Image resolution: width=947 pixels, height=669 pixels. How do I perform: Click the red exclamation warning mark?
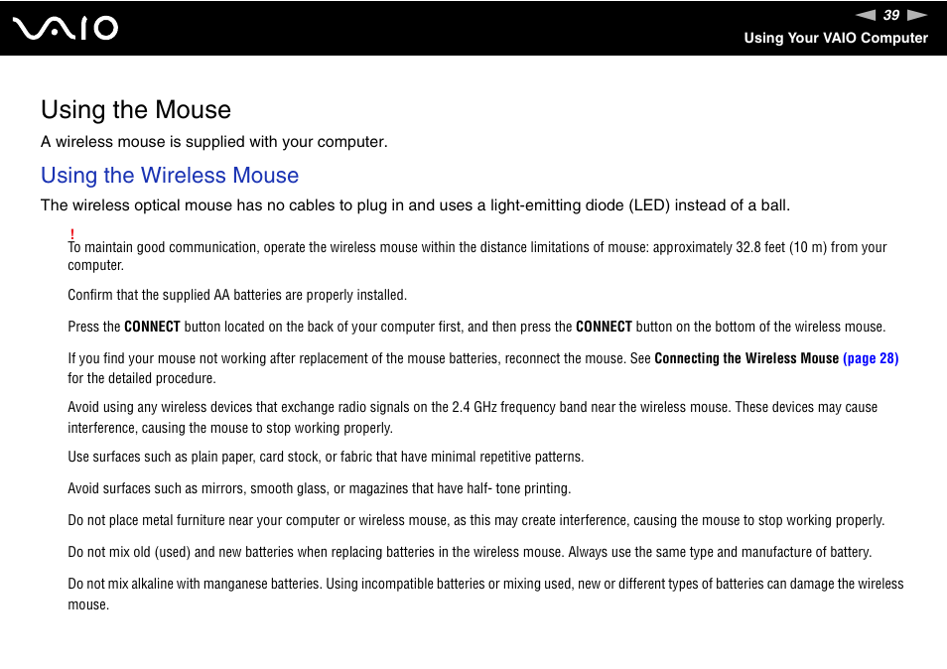point(71,234)
